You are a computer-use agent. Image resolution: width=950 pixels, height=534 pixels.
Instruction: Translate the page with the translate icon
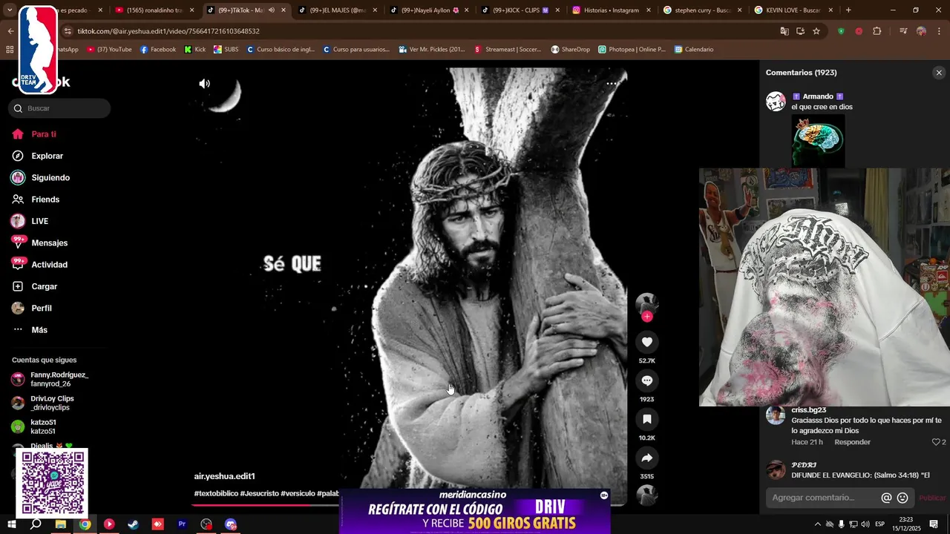pos(784,31)
